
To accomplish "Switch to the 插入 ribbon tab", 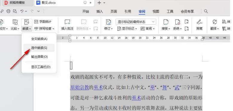I will tap(99, 11).
